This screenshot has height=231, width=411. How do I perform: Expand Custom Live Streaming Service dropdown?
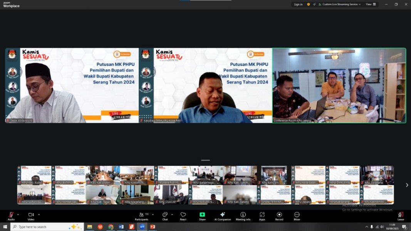coord(341,4)
